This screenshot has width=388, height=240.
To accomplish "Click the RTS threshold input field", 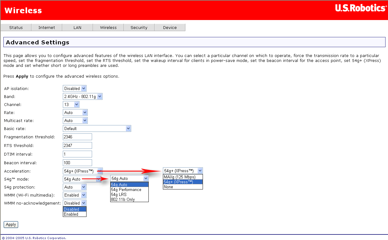I will click(x=77, y=145).
